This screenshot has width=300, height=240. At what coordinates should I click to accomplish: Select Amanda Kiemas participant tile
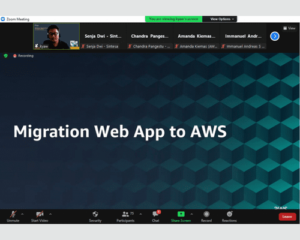pos(197,36)
